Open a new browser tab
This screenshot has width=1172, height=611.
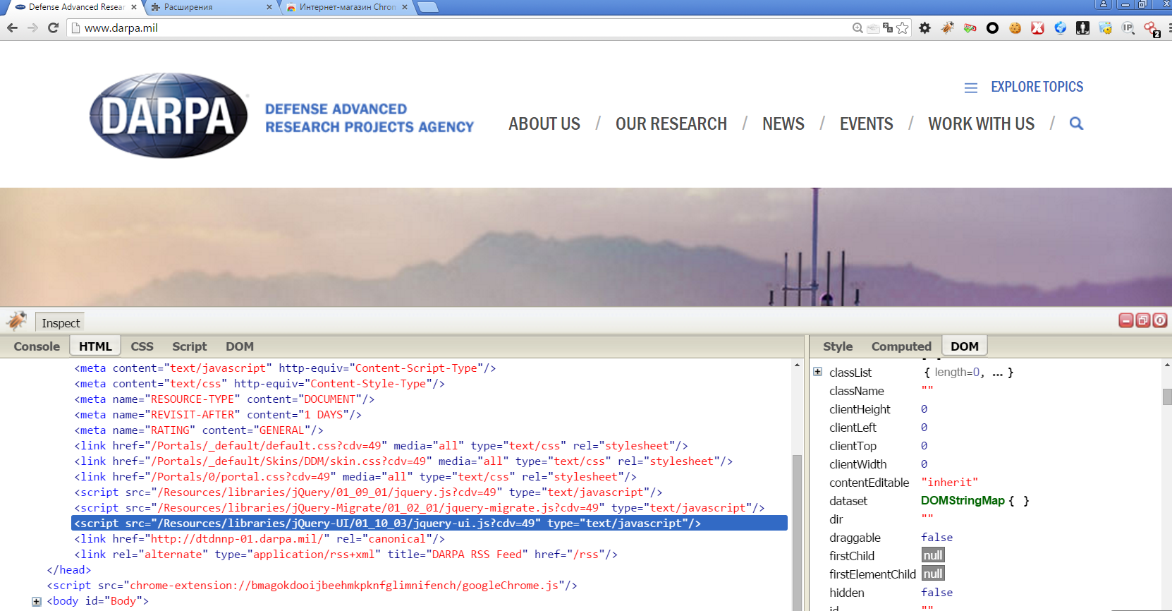(x=427, y=7)
